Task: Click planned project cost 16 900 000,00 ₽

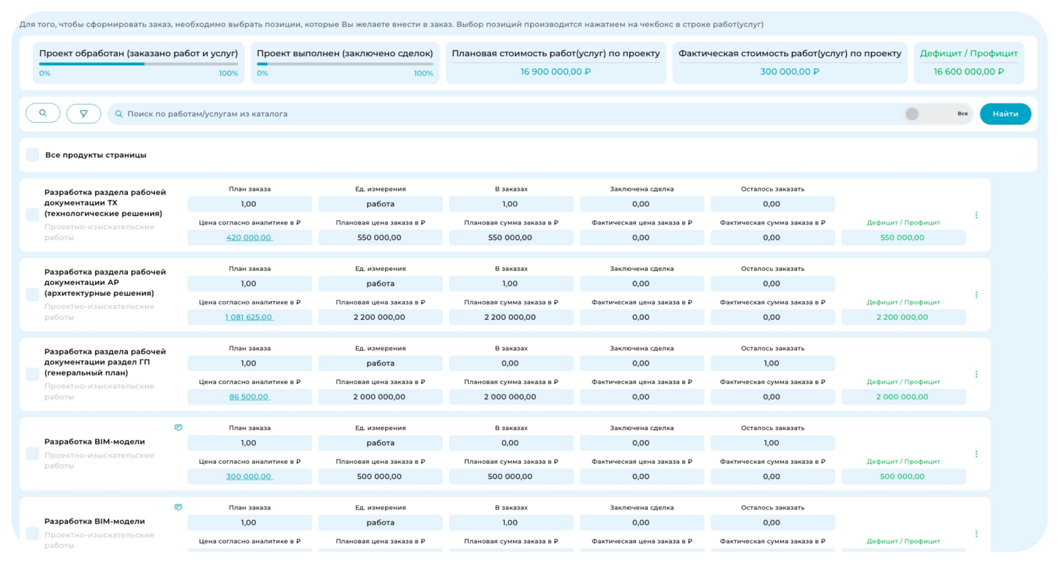Action: pyautogui.click(x=555, y=72)
